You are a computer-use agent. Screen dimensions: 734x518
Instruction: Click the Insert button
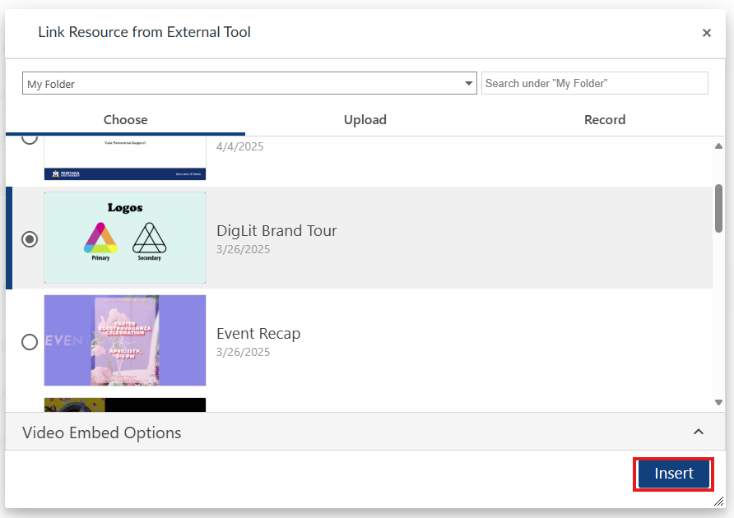674,474
